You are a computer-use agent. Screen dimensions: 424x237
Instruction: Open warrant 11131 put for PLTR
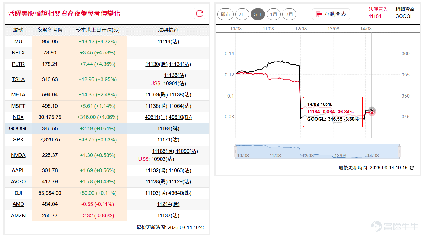point(180,64)
